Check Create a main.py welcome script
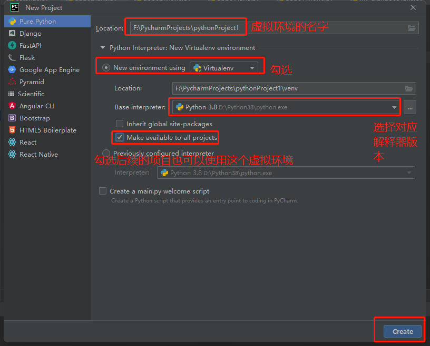The height and width of the screenshot is (346, 430). coord(103,191)
